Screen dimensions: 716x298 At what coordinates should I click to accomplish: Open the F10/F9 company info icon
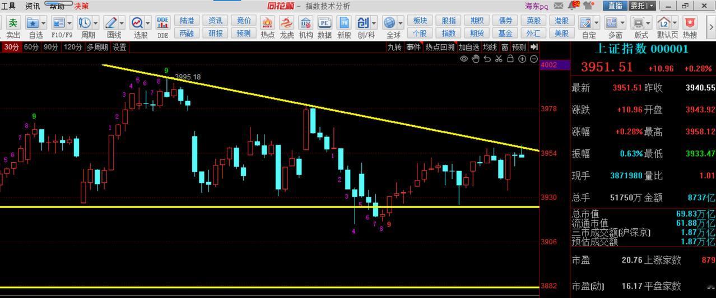point(58,23)
